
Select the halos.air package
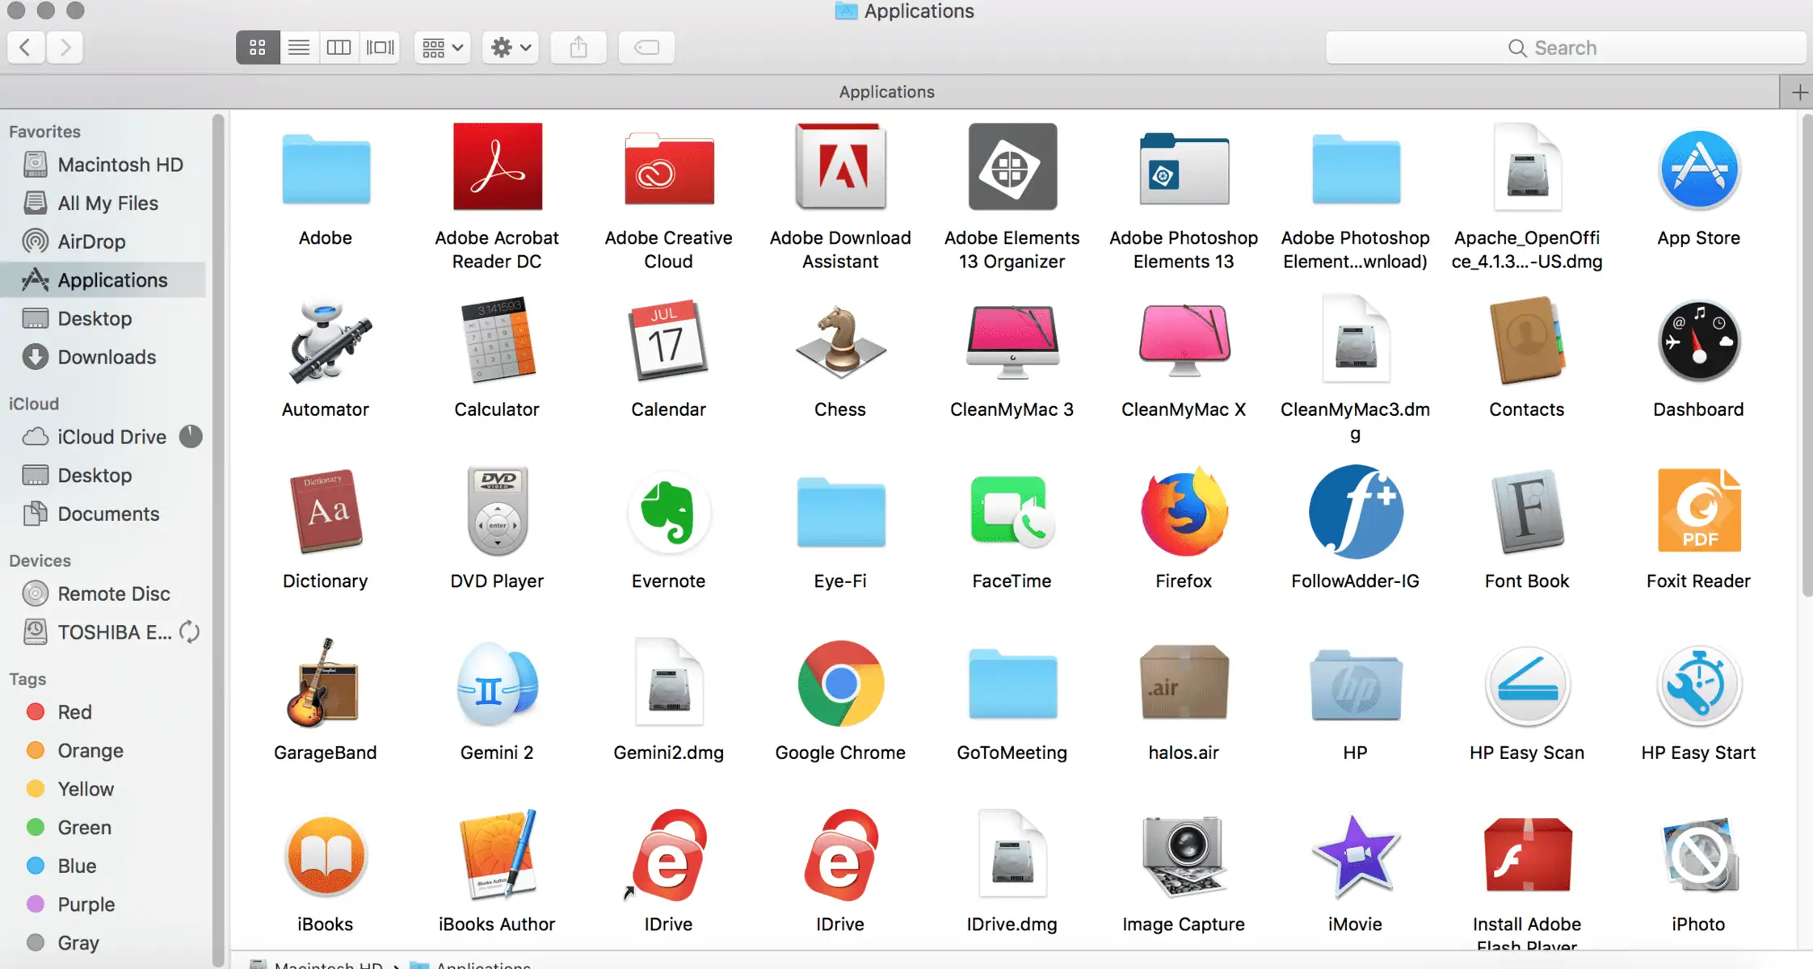tap(1184, 683)
